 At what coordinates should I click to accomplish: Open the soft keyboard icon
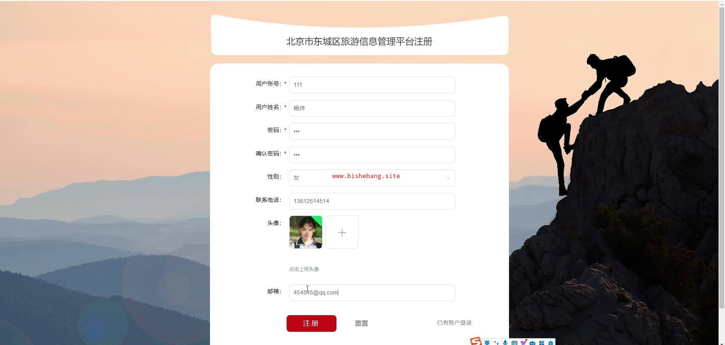point(514,343)
